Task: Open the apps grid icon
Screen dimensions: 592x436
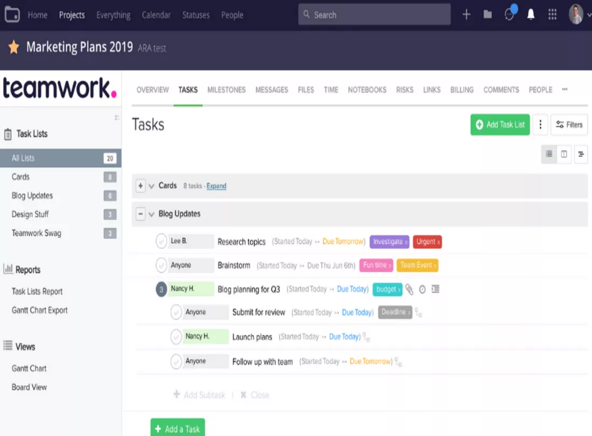Action: pos(552,15)
